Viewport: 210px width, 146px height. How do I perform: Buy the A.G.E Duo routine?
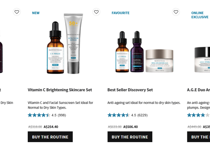click(199, 137)
